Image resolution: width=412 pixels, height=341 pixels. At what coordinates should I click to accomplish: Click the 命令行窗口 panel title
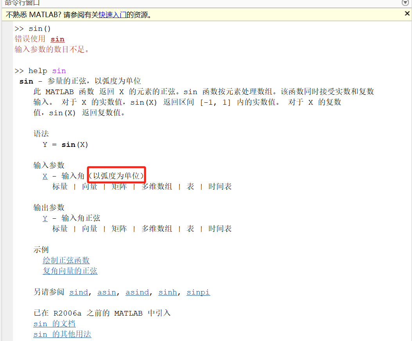point(22,3)
